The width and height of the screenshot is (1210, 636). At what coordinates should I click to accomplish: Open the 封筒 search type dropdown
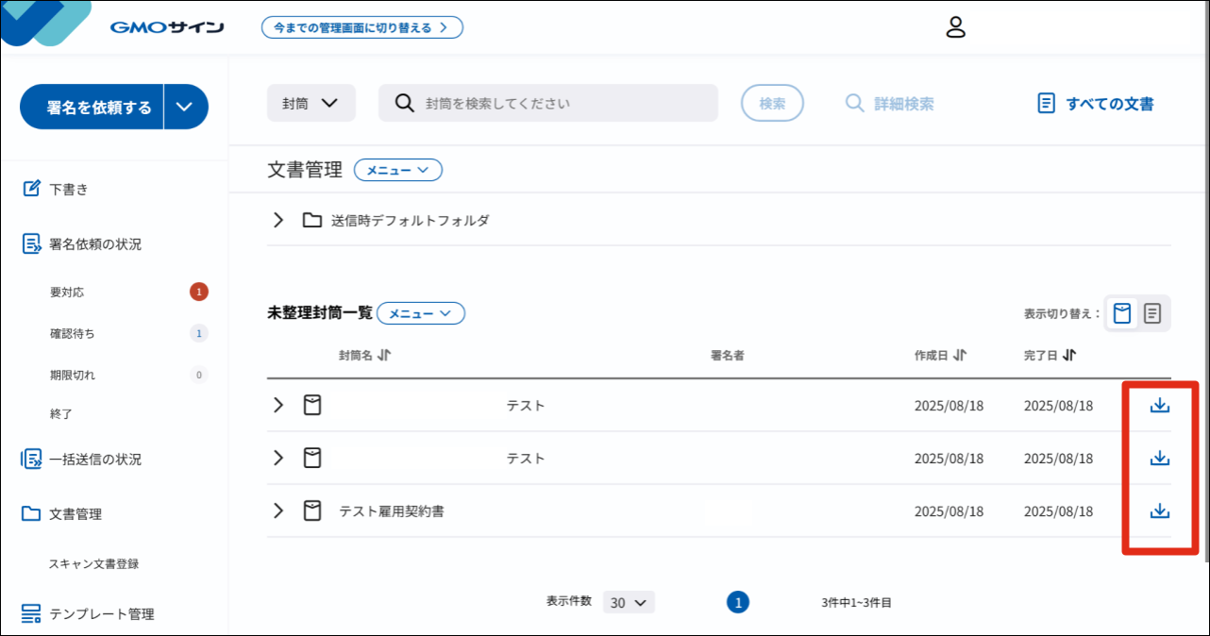point(311,103)
